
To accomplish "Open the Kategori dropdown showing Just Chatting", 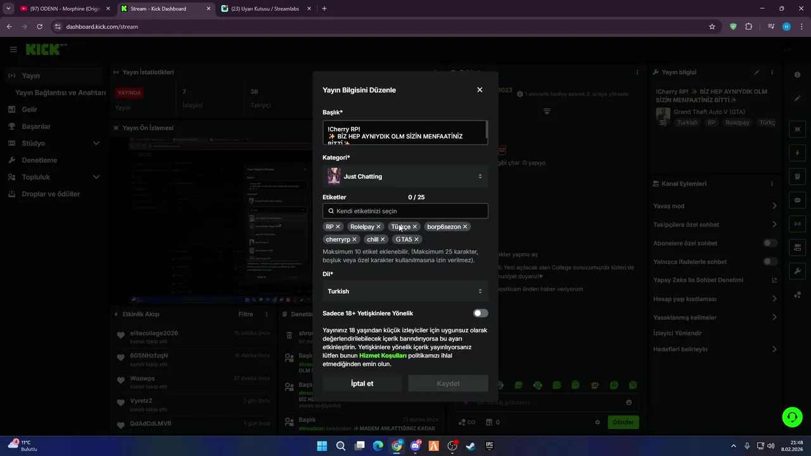I will click(x=405, y=176).
